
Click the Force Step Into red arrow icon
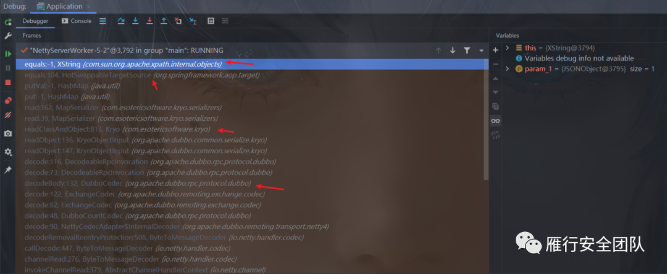(149, 21)
